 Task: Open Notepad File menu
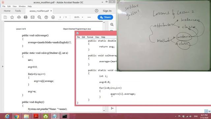(x=78, y=37)
